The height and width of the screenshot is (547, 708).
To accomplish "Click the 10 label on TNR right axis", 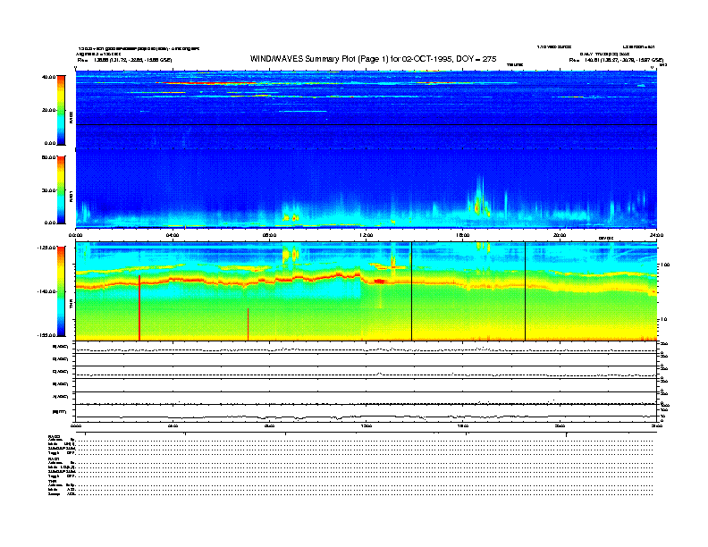I will [664, 320].
